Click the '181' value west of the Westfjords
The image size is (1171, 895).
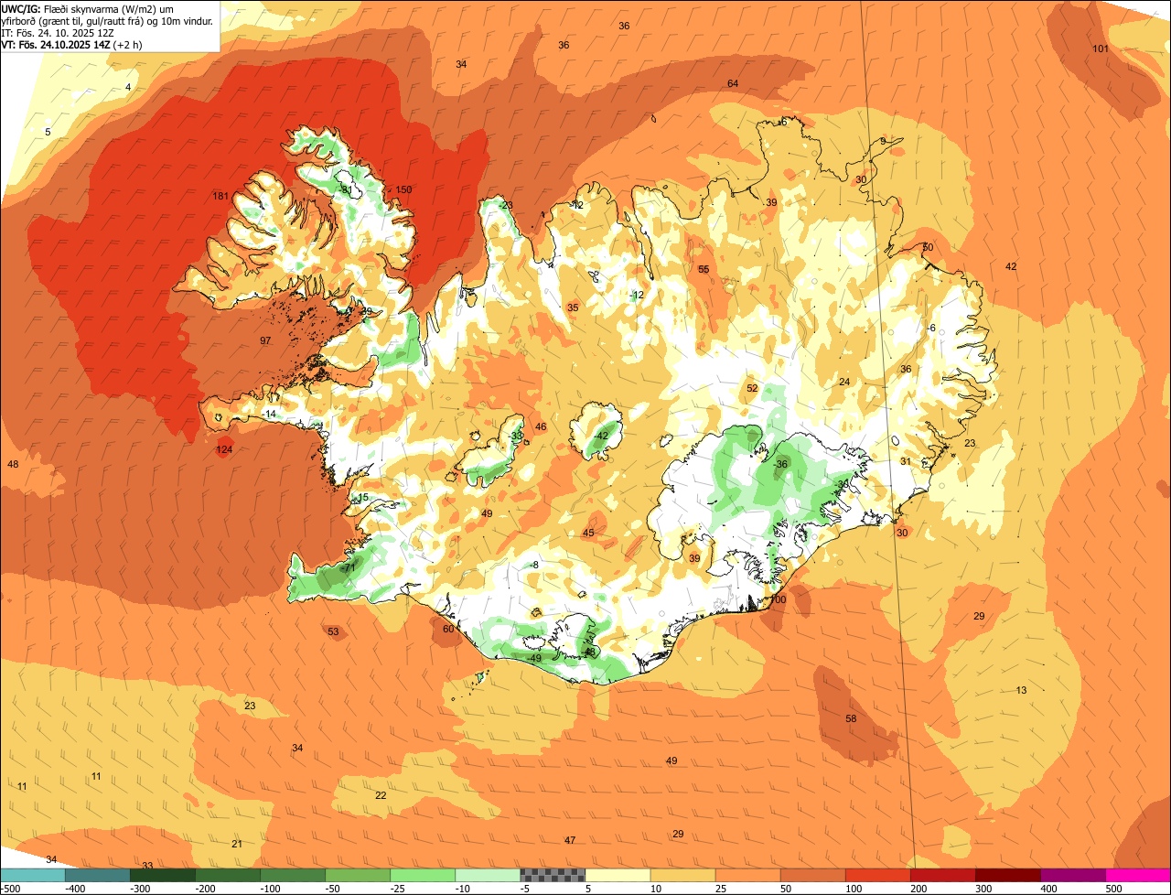220,196
